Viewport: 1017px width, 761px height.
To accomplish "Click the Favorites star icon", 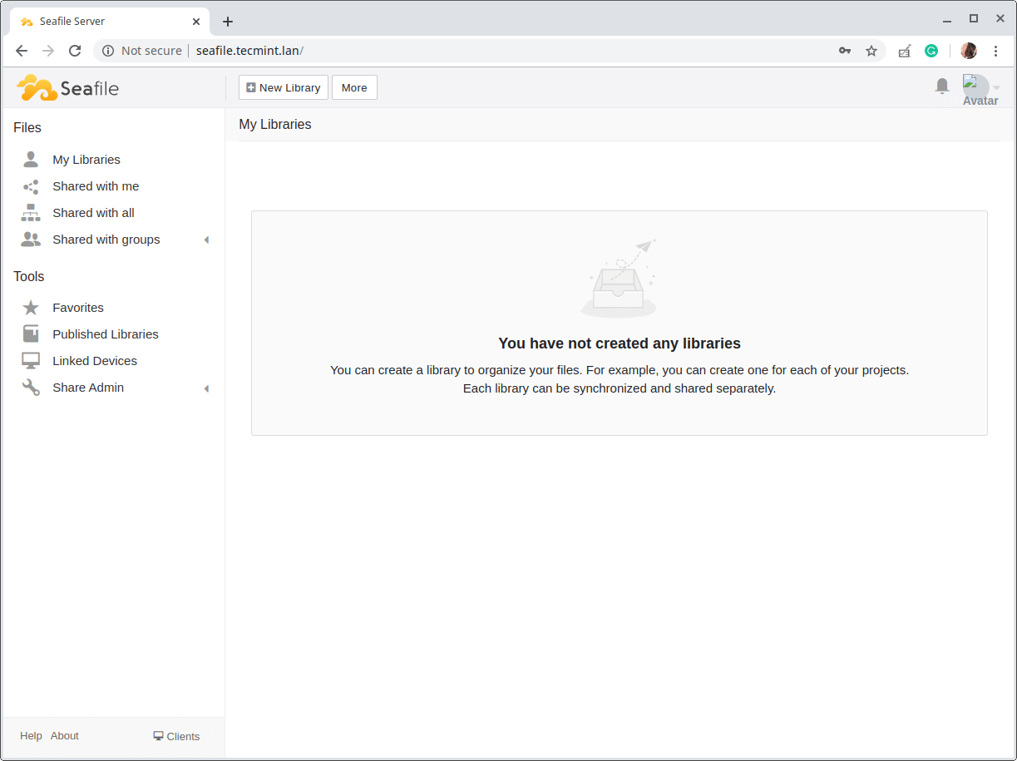I will pos(31,308).
